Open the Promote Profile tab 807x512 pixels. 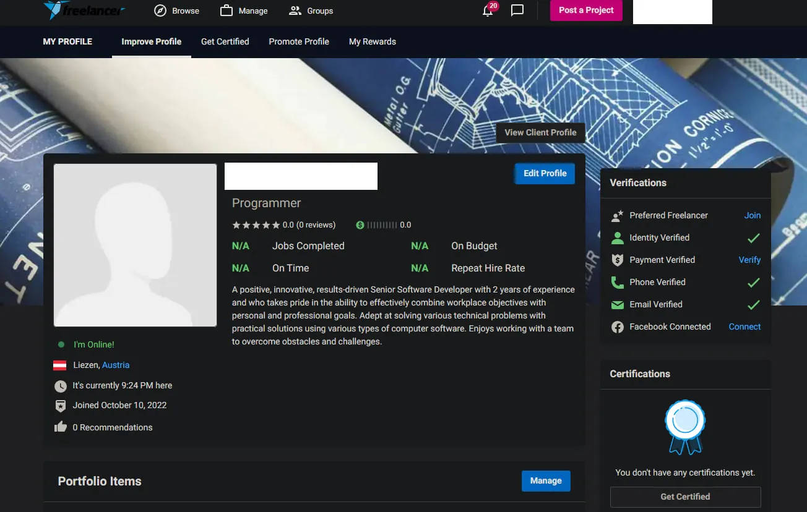pos(299,41)
